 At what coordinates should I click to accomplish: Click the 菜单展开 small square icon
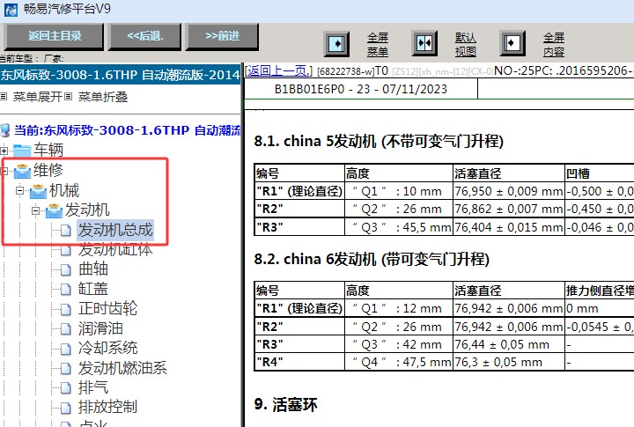(x=4, y=97)
